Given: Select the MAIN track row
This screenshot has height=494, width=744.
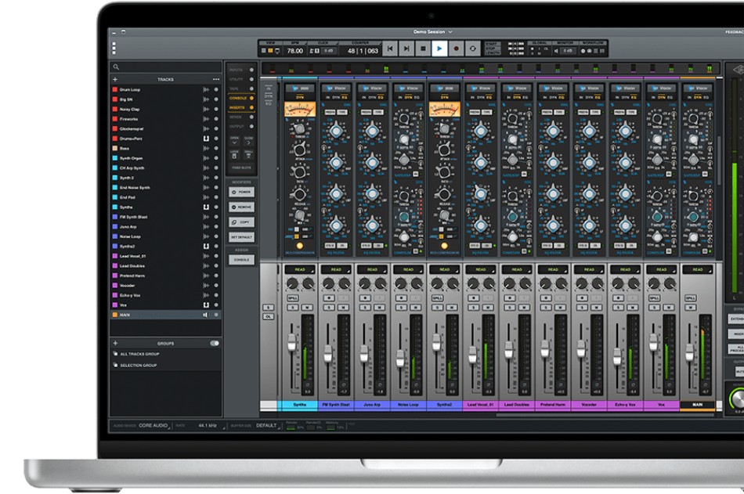Looking at the screenshot, I should click(165, 315).
